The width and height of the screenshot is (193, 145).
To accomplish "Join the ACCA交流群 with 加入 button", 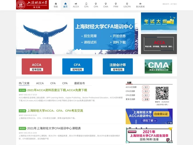I will [x=146, y=87].
